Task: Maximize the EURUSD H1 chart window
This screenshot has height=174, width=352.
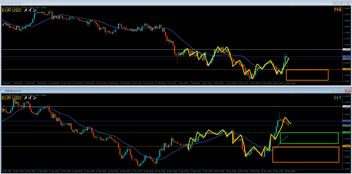Action: 342,90
